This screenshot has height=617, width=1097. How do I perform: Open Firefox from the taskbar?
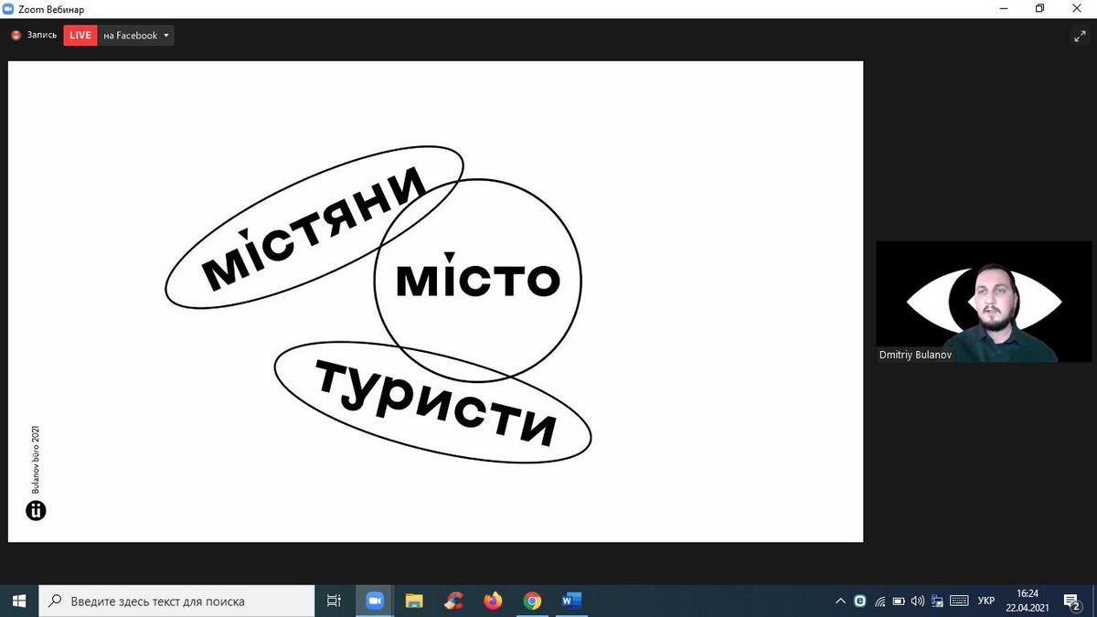point(493,601)
